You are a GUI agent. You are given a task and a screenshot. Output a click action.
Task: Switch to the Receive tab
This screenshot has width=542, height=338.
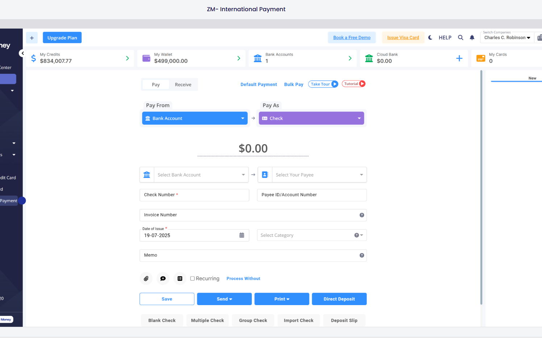[183, 85]
